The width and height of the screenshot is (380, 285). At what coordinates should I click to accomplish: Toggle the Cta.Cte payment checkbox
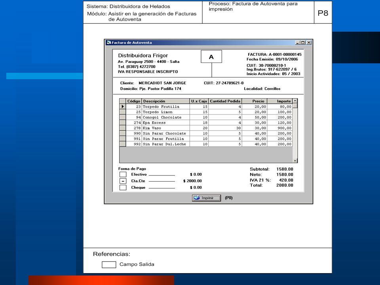coord(123,181)
